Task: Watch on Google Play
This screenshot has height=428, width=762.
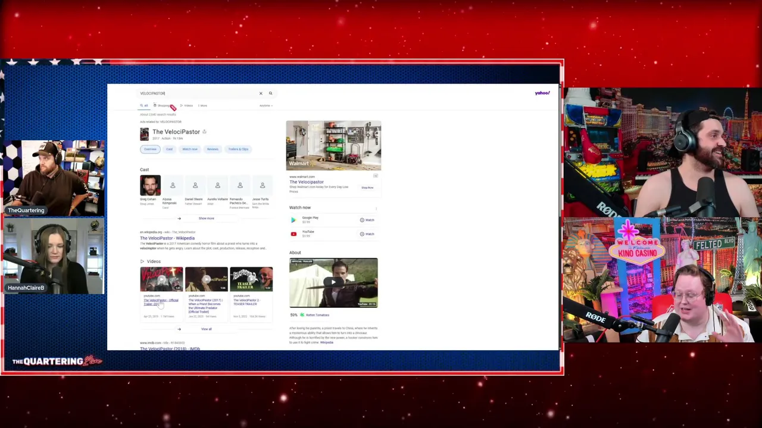Action: click(367, 220)
